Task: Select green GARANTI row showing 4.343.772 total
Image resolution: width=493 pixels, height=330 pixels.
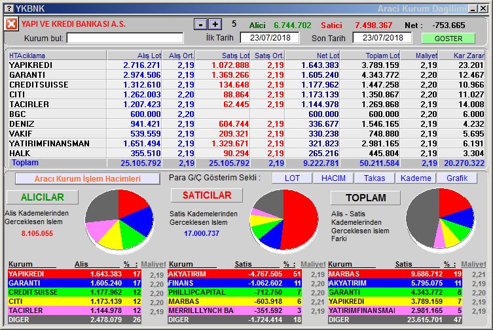Action: pos(395,292)
